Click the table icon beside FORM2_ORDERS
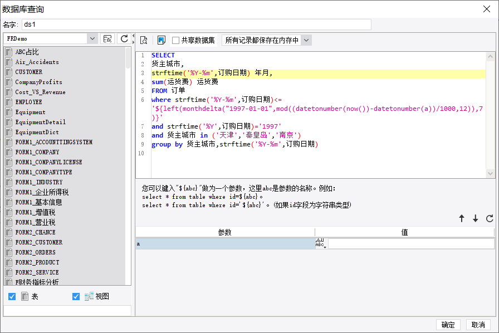This screenshot has width=499, height=333. tap(9, 252)
